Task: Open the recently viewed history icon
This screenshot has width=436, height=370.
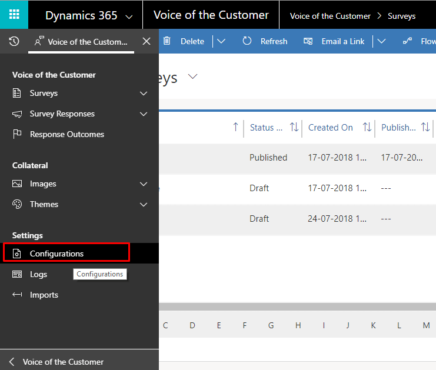Action: click(14, 41)
